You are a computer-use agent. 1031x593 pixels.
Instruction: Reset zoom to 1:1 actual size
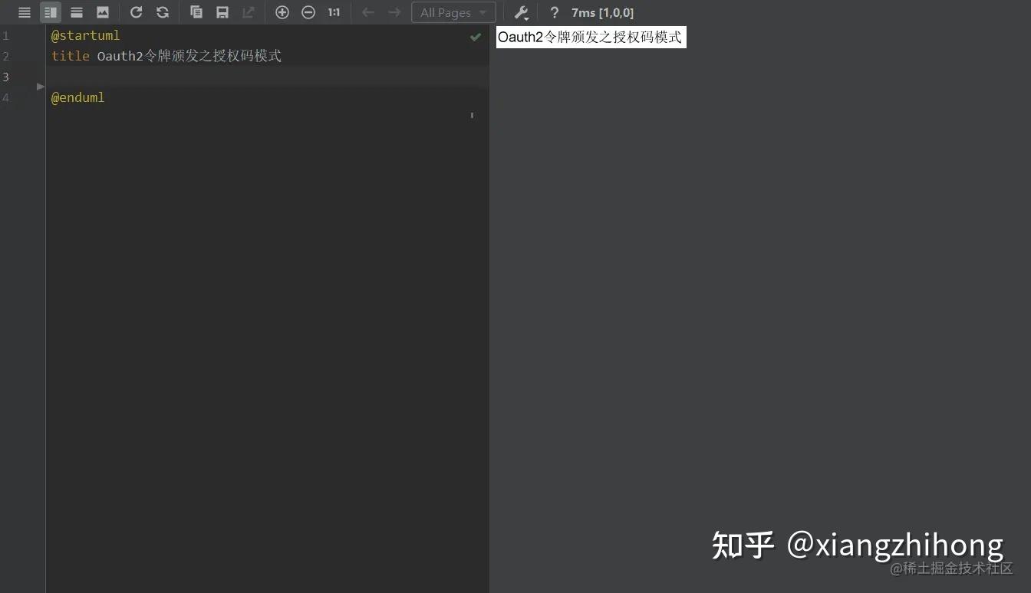[334, 12]
